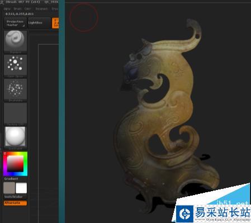This screenshot has width=251, height=223.
Task: Select the gray secondary color swatch
Action: click(10, 188)
